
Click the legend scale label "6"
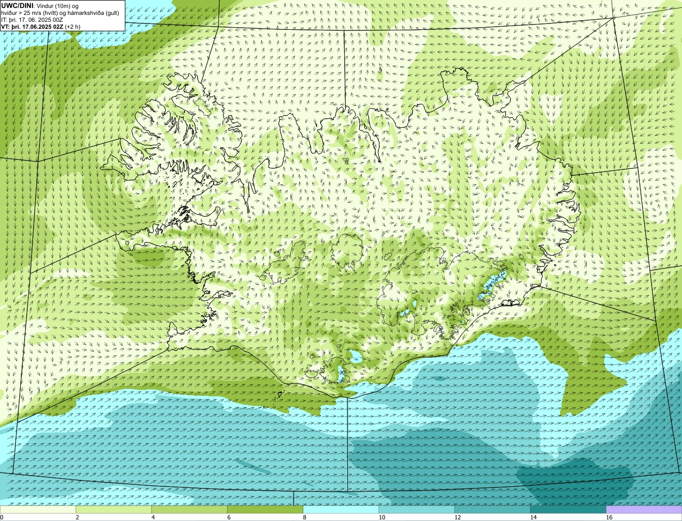pyautogui.click(x=229, y=517)
